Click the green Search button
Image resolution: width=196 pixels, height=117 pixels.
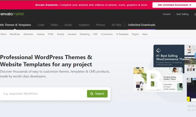coord(97,94)
